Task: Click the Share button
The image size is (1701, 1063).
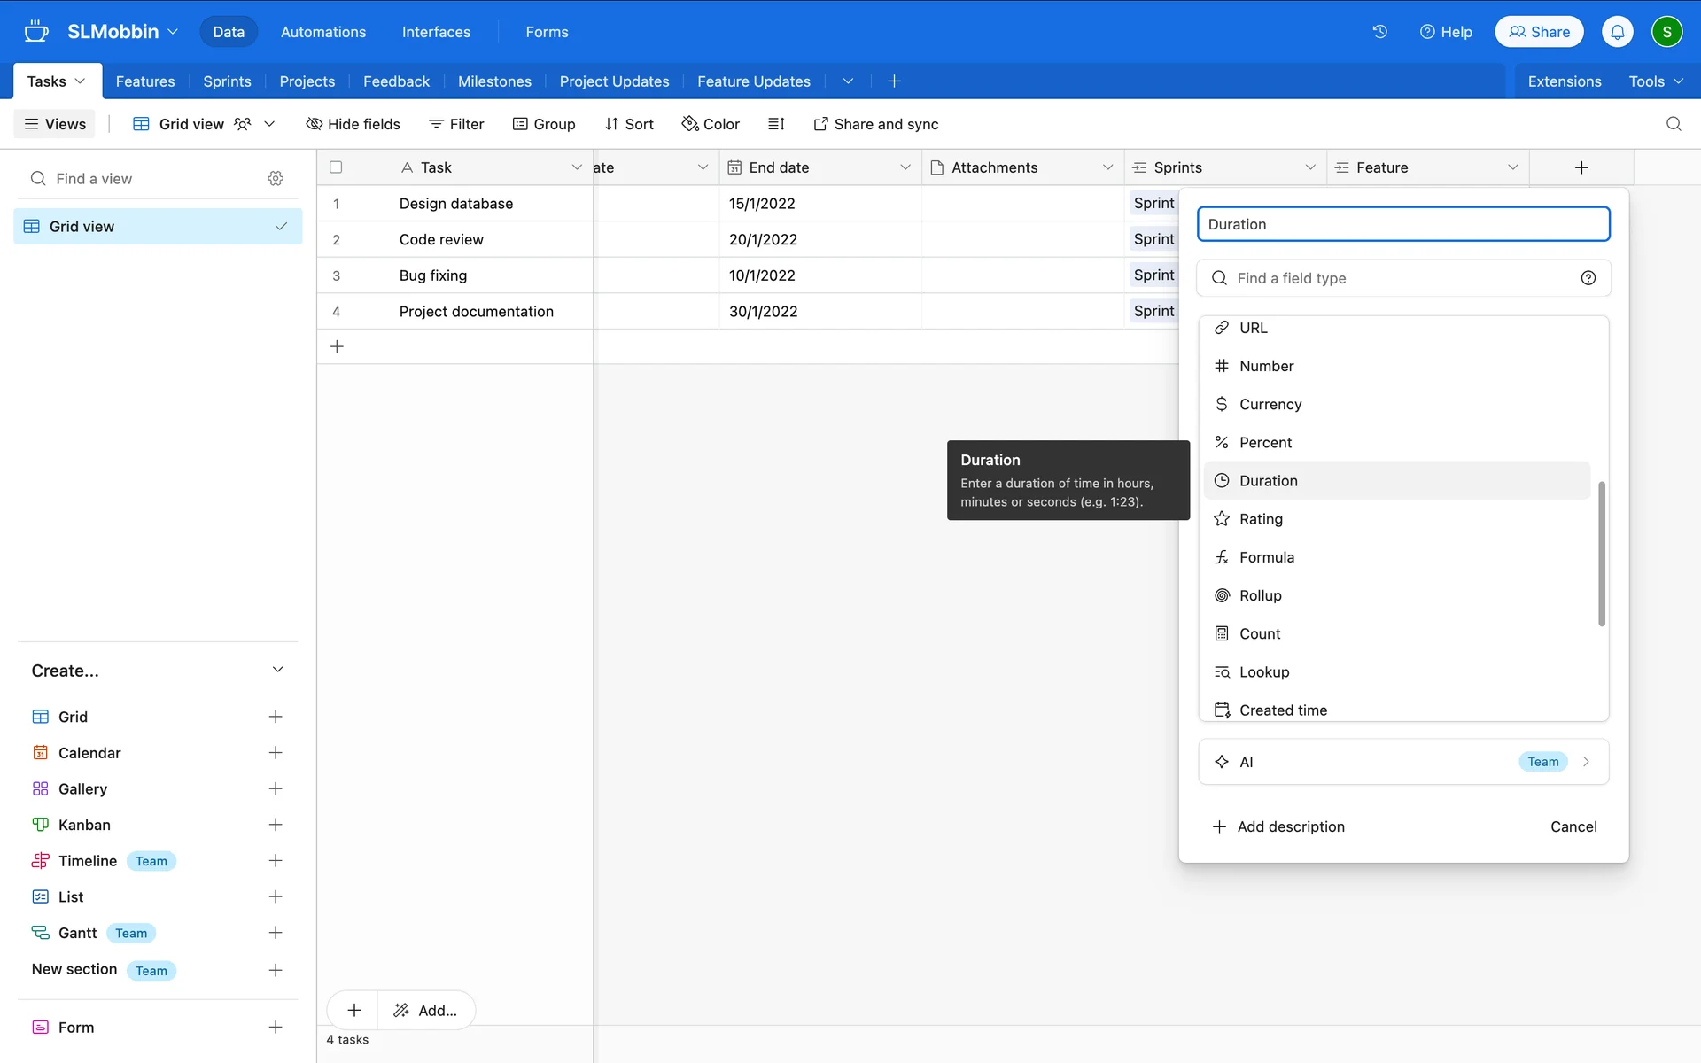Action: point(1539,32)
